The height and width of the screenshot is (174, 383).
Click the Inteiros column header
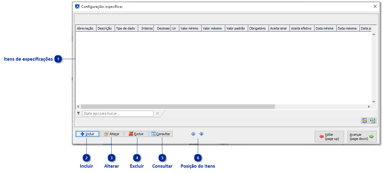[146, 28]
